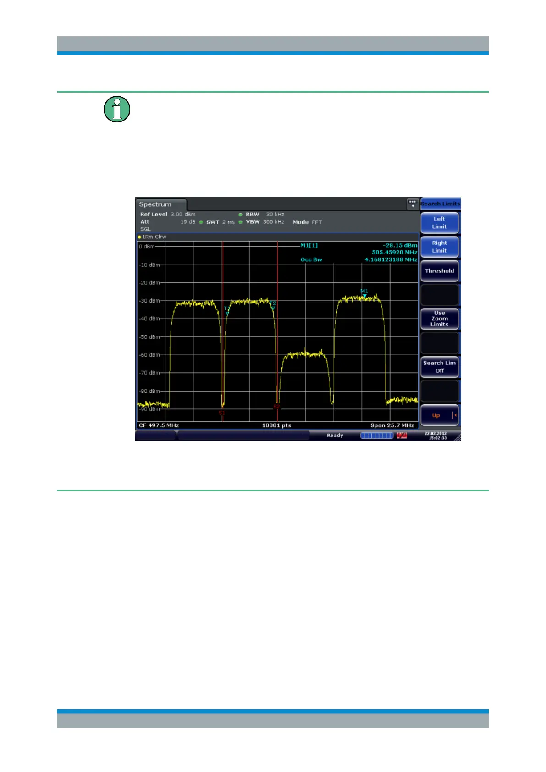The image size is (546, 772).
Task: Click the Span 25.7 MHz footer value
Action: tap(392, 425)
